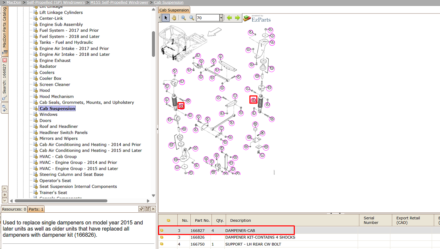Select the Parts: 1 tab

click(x=36, y=209)
